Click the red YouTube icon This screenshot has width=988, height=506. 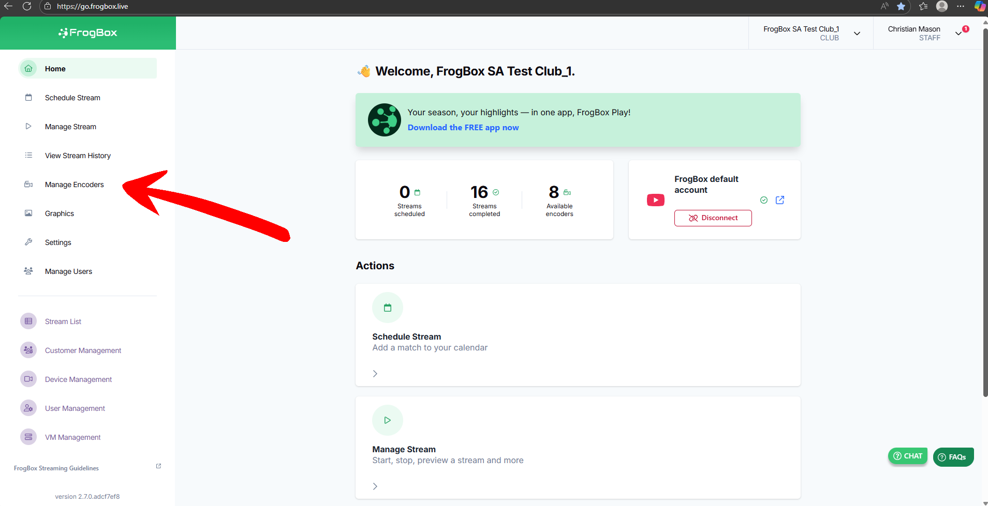tap(656, 200)
